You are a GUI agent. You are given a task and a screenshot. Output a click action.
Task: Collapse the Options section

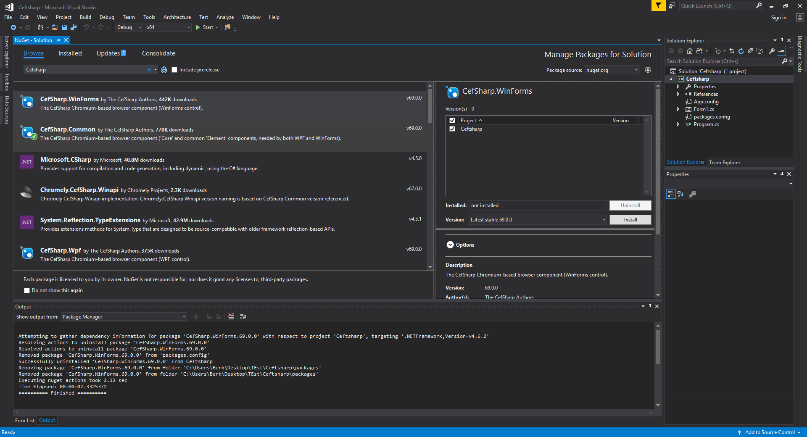450,245
